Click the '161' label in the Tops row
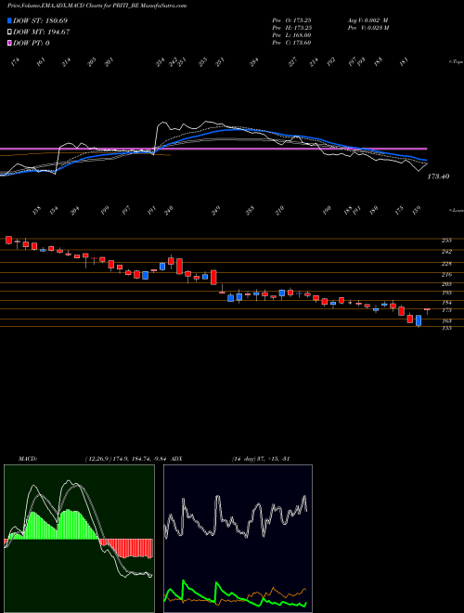 41,62
